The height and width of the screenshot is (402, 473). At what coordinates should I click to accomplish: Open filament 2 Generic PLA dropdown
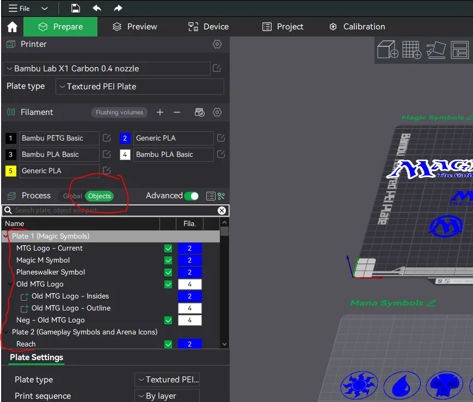174,138
